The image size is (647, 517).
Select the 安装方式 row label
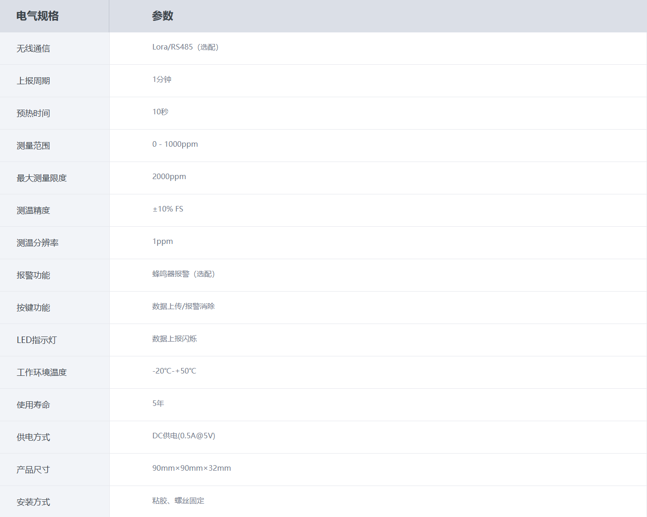(x=33, y=502)
